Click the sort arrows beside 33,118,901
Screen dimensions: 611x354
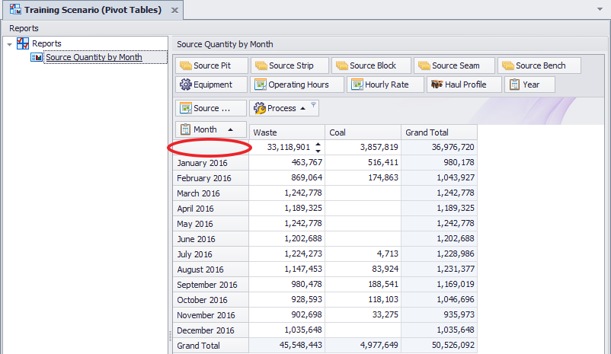click(x=318, y=147)
